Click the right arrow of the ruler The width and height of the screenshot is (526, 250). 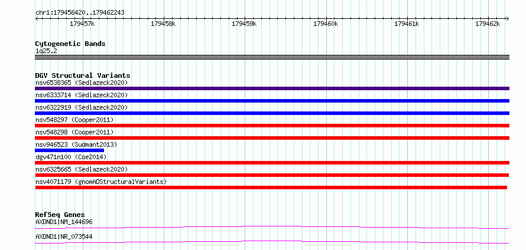[x=508, y=19]
